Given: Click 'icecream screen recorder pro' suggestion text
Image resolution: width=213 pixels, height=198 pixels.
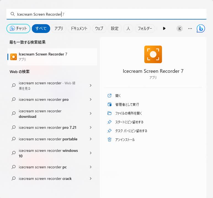Looking at the screenshot, I should point(44,99).
